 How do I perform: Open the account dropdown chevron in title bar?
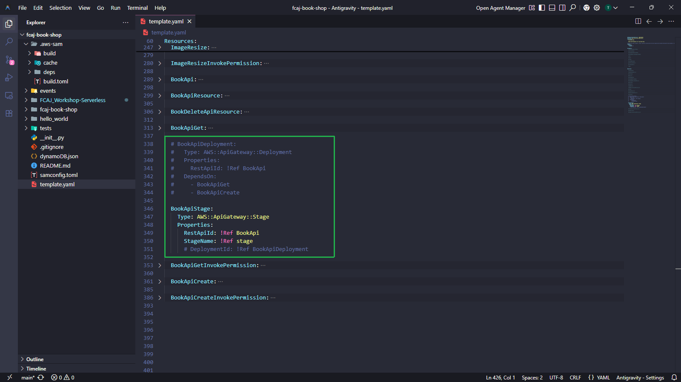point(615,8)
